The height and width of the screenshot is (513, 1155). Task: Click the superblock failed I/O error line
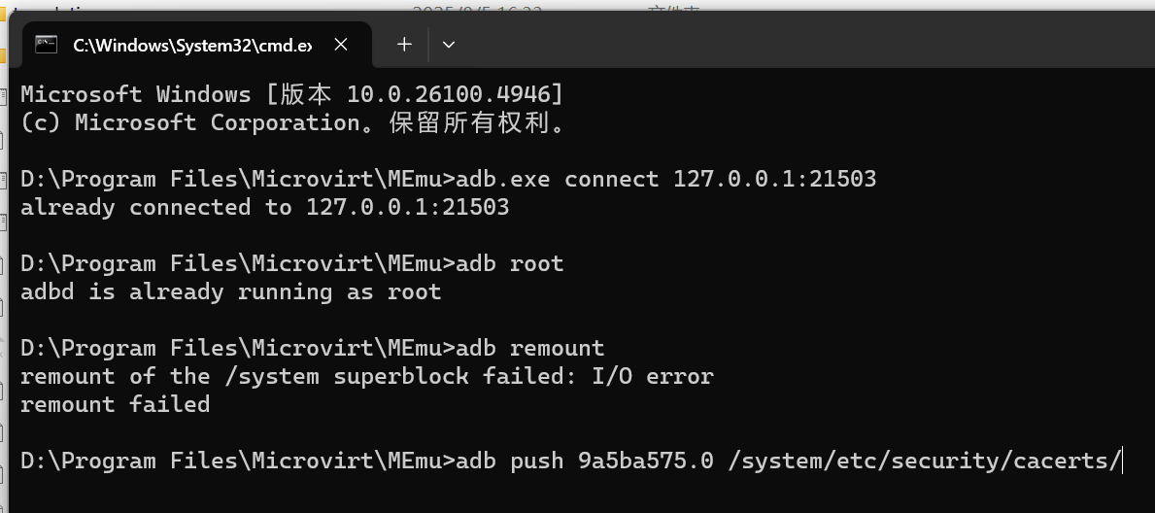tap(366, 376)
